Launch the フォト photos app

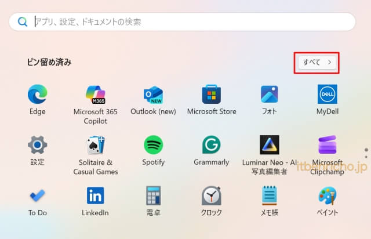[x=269, y=95]
